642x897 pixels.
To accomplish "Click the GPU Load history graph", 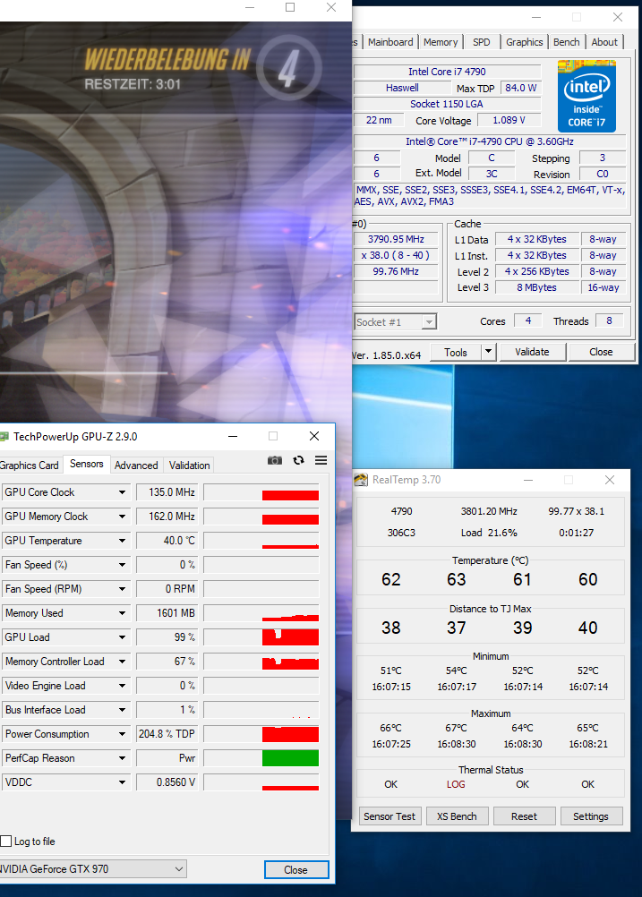I will click(261, 637).
